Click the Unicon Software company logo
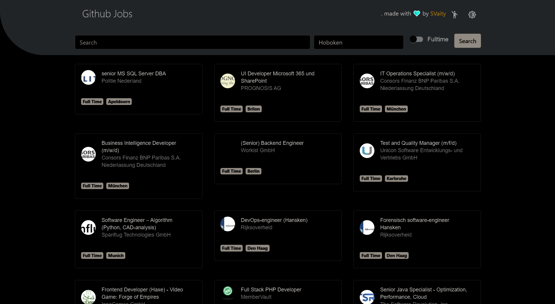Viewport: 555px width, 304px height. click(367, 150)
